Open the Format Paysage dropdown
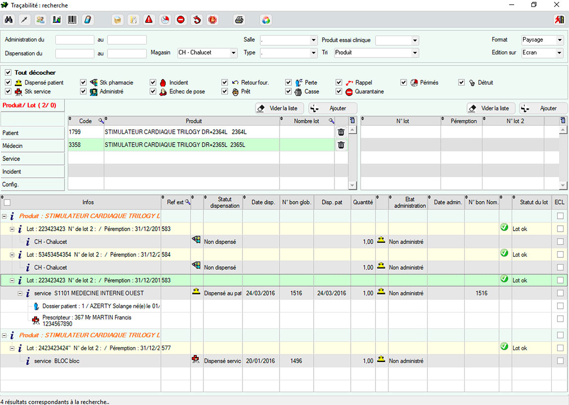This screenshot has width=569, height=405. point(560,40)
